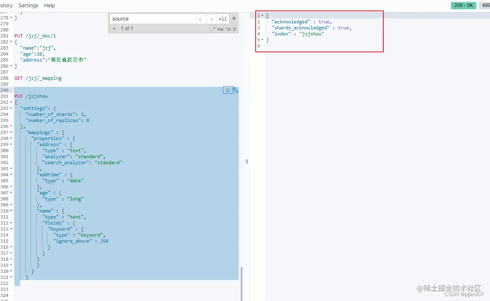Click the PUT /jzjshow request line
This screenshot has width=490, height=301.
pos(31,96)
